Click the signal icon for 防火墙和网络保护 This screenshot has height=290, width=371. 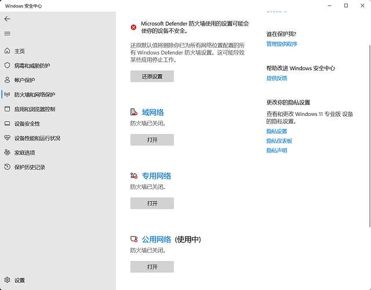tap(8, 95)
